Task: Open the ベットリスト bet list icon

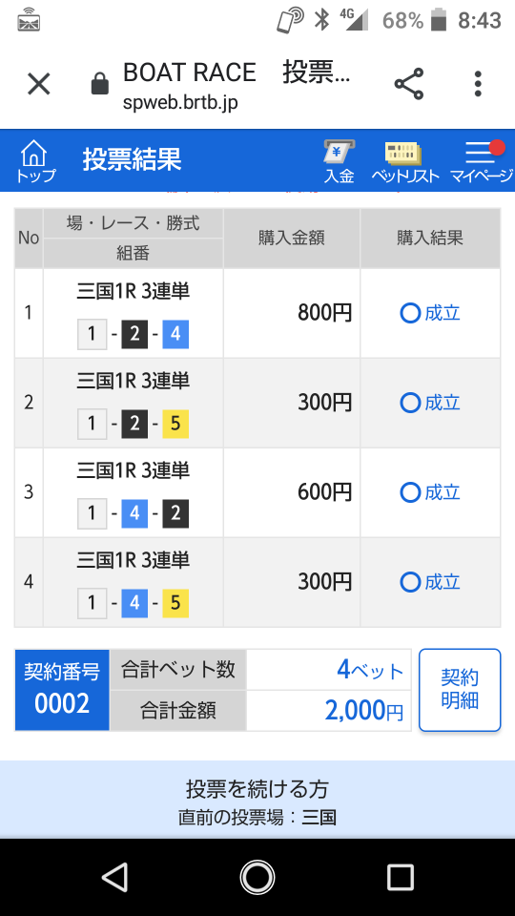Action: [x=404, y=162]
